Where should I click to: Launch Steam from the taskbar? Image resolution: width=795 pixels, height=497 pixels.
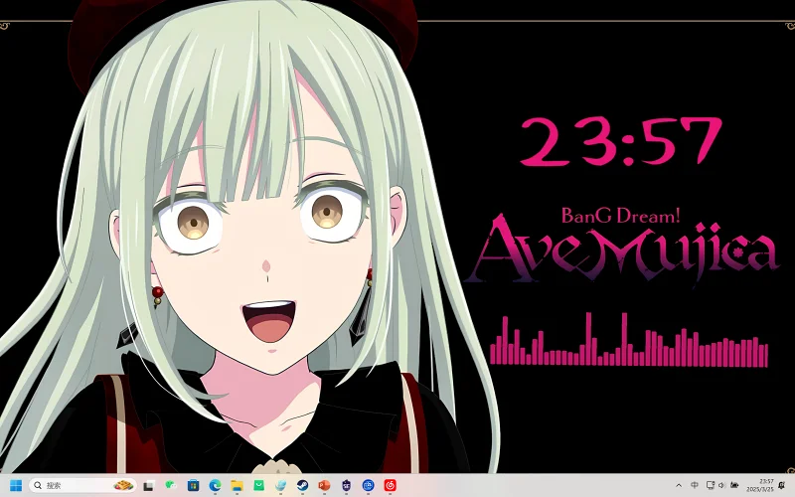[x=303, y=485]
